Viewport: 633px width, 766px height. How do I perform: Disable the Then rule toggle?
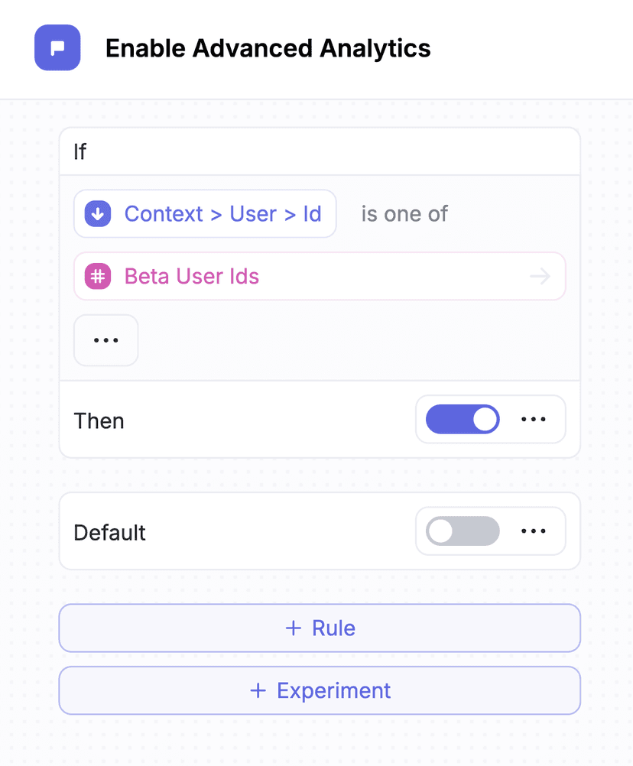(462, 419)
